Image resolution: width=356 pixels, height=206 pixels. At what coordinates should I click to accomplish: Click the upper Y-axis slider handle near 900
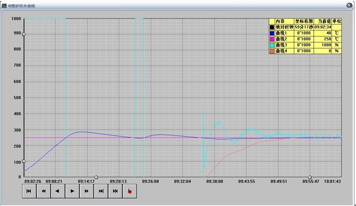pyautogui.click(x=23, y=34)
